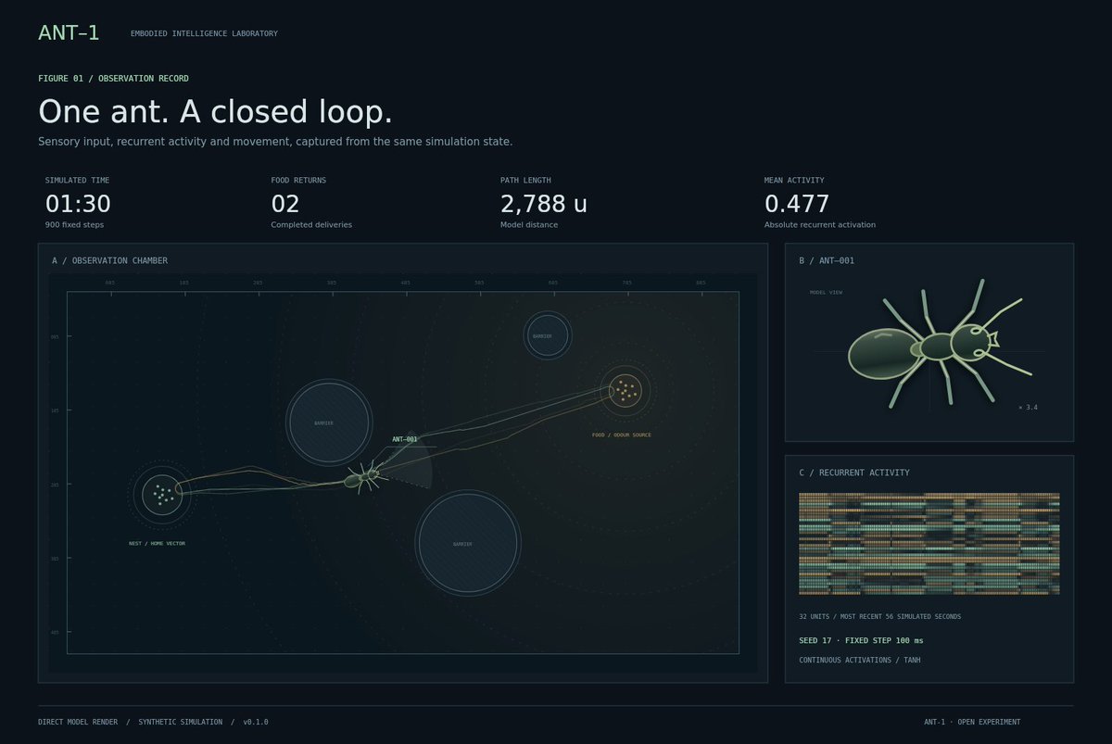Viewport: 1112px width, 744px height.
Task: Click the ANT–001 tag in the chamber
Action: click(x=405, y=439)
